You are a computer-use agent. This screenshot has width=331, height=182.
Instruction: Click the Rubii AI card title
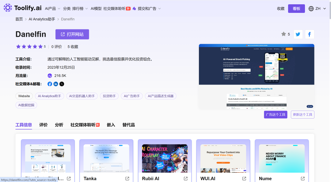click(150, 179)
